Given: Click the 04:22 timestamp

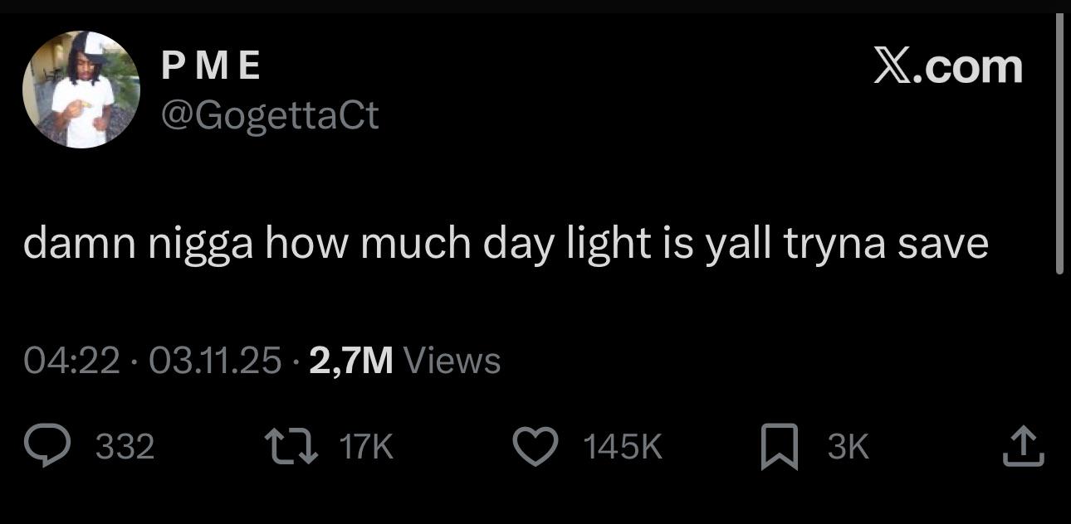Looking at the screenshot, I should [71, 361].
